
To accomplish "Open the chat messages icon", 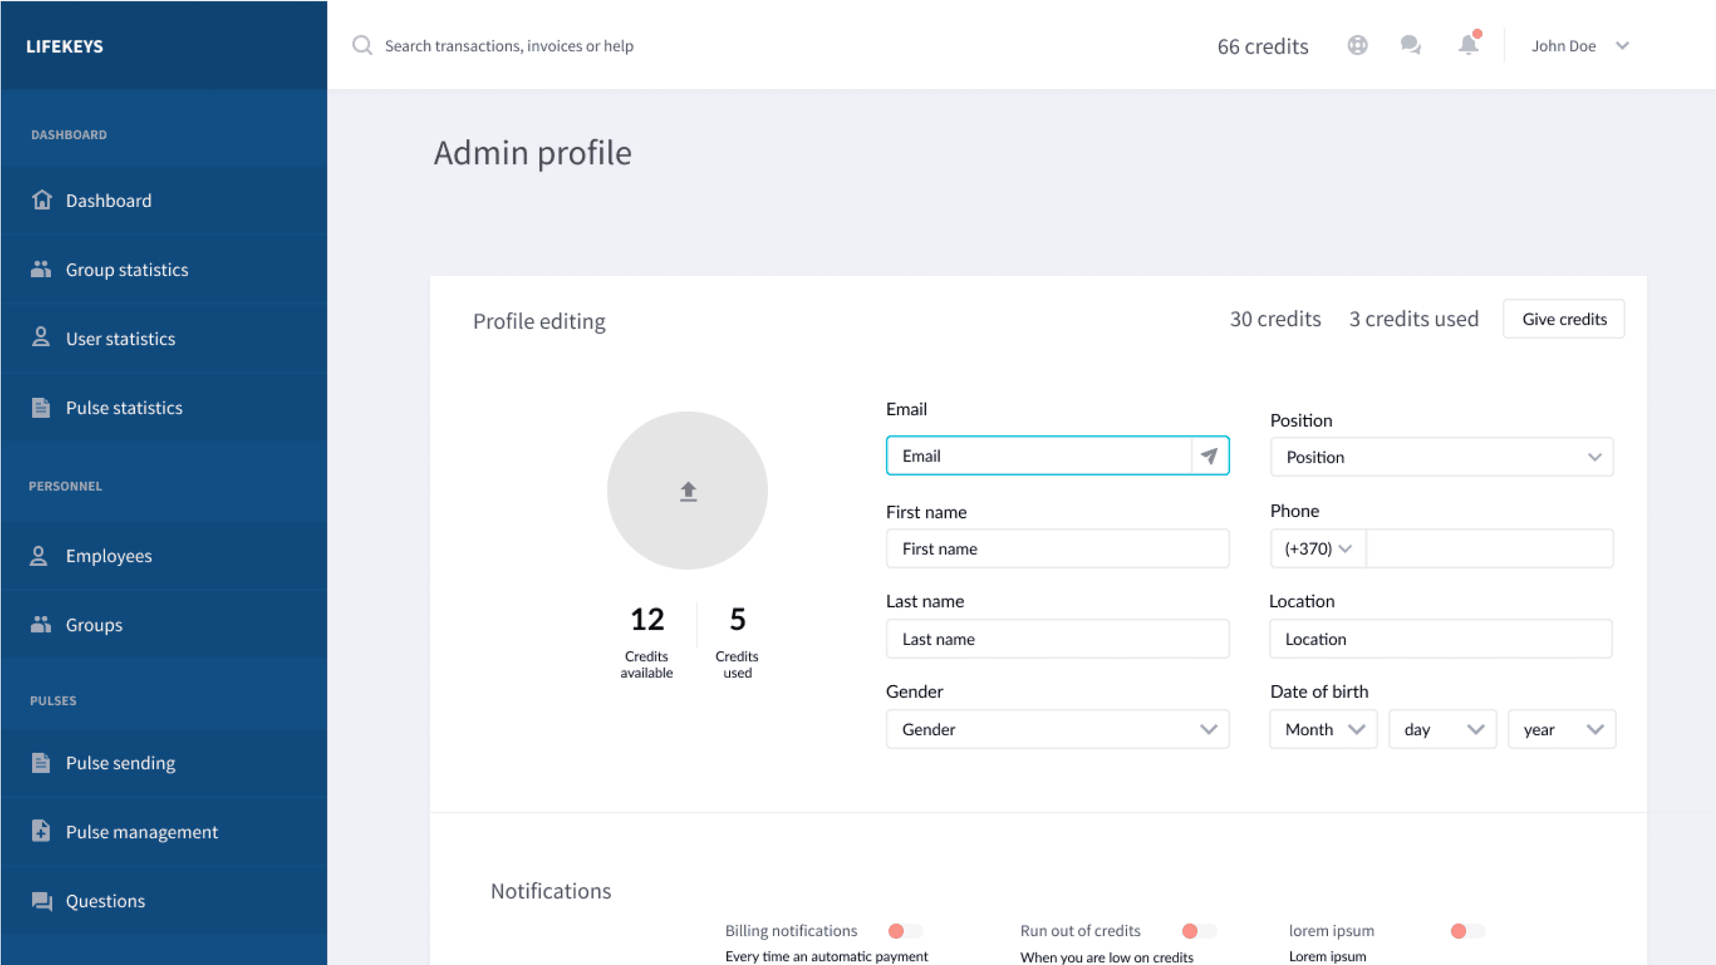I will (1410, 46).
